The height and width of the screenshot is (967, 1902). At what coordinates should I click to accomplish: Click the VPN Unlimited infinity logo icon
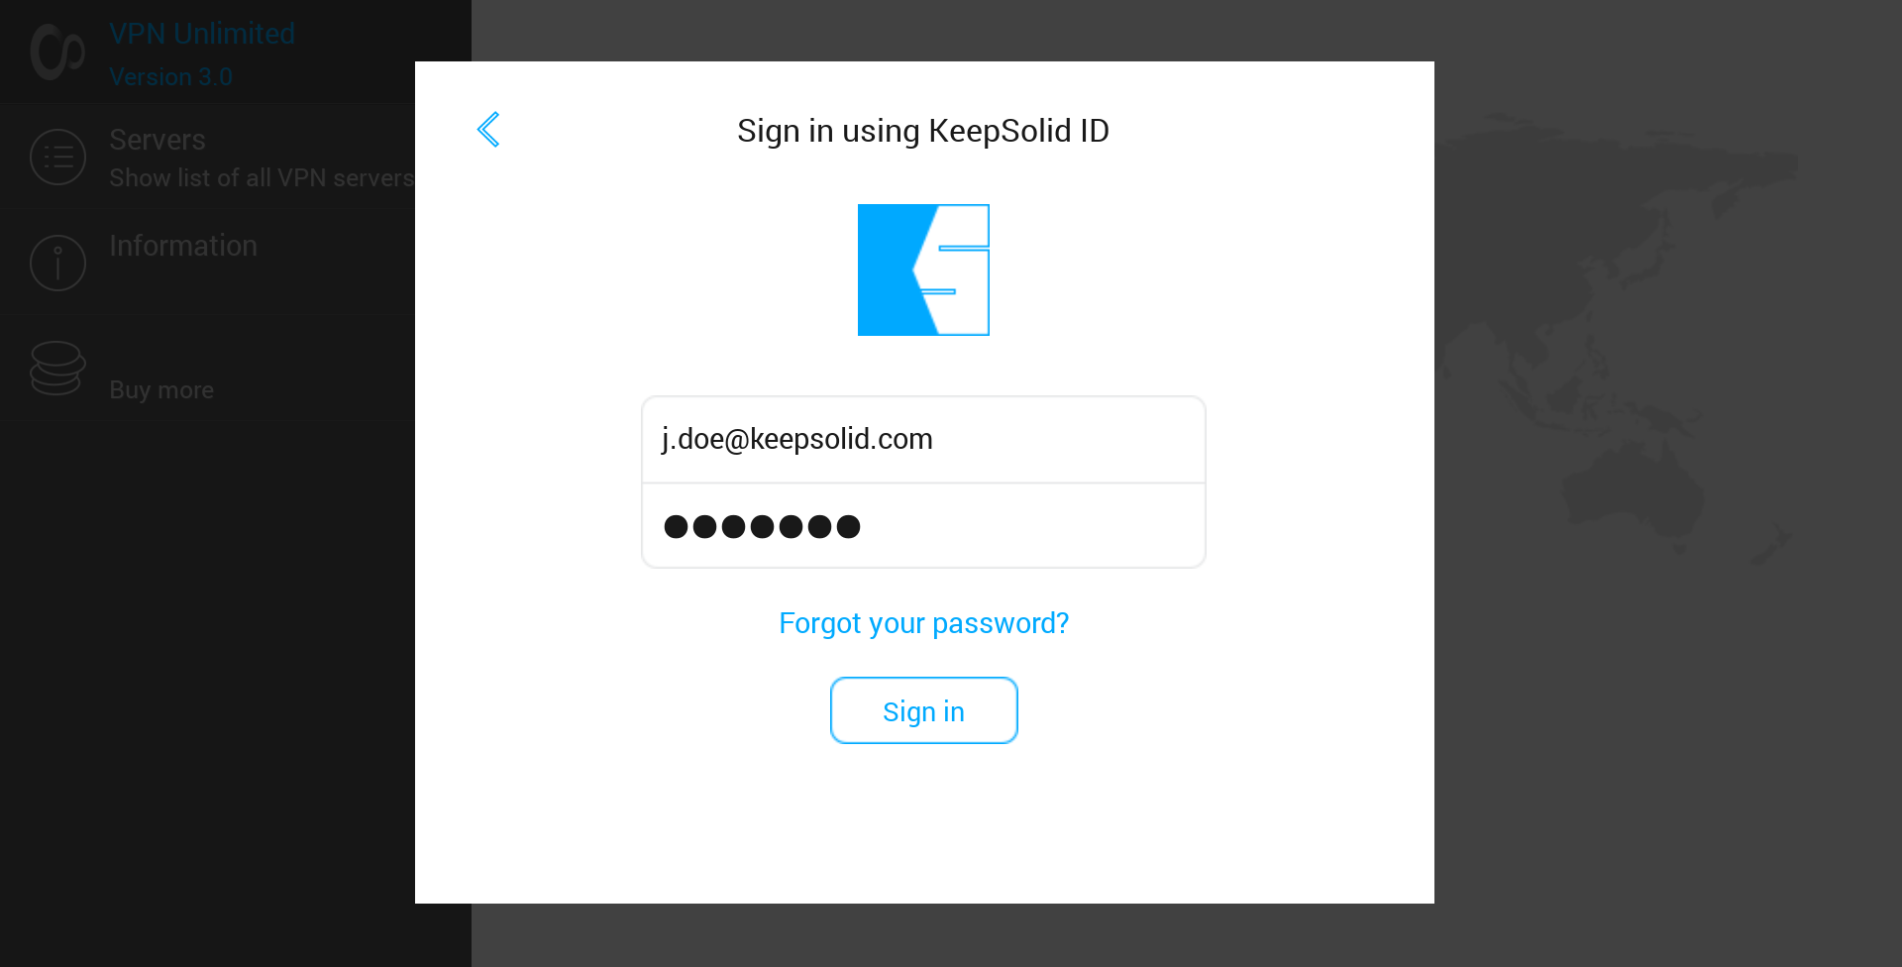pos(57,52)
